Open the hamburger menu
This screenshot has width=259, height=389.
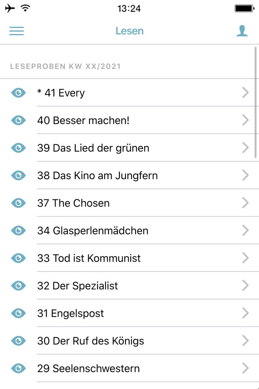pyautogui.click(x=17, y=31)
